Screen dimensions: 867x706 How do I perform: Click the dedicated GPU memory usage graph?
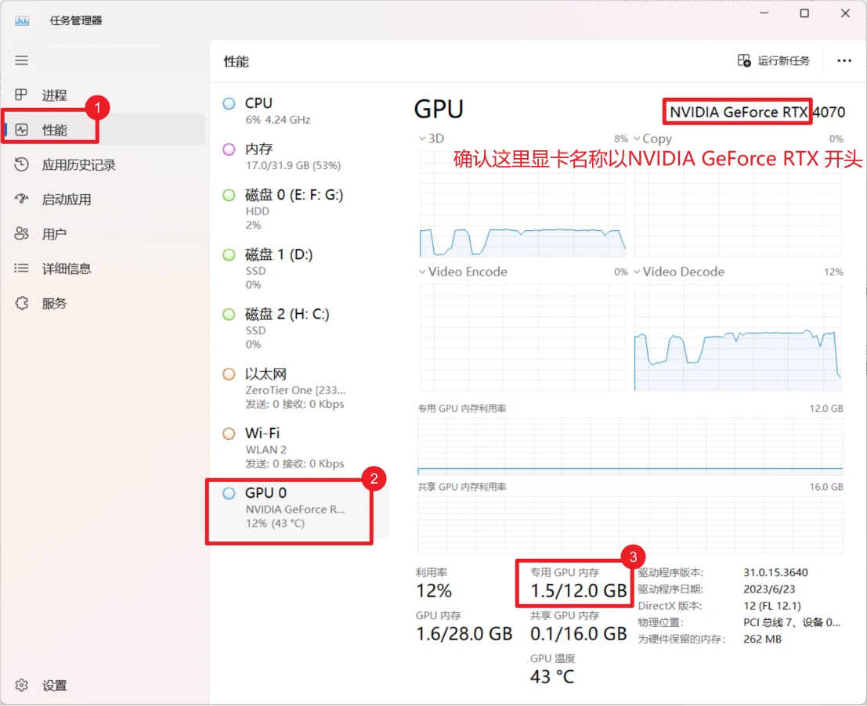click(630, 446)
